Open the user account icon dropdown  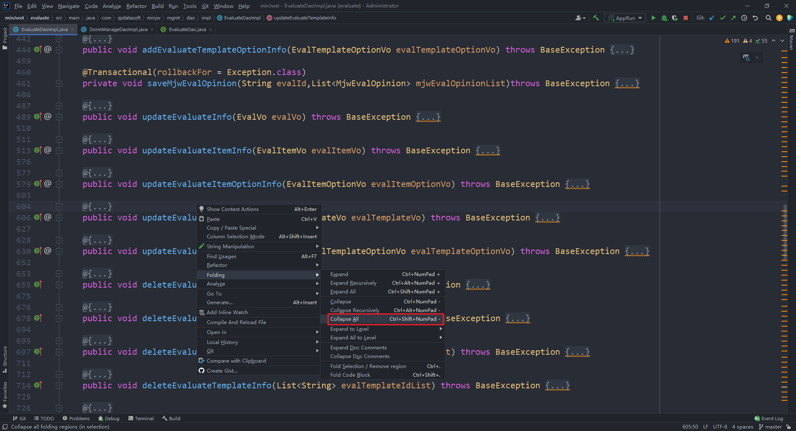tap(580, 18)
